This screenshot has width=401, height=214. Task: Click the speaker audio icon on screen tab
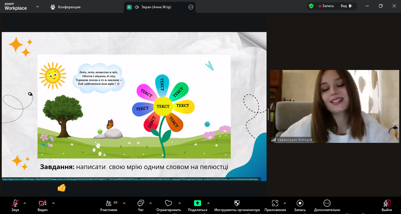[x=137, y=7]
